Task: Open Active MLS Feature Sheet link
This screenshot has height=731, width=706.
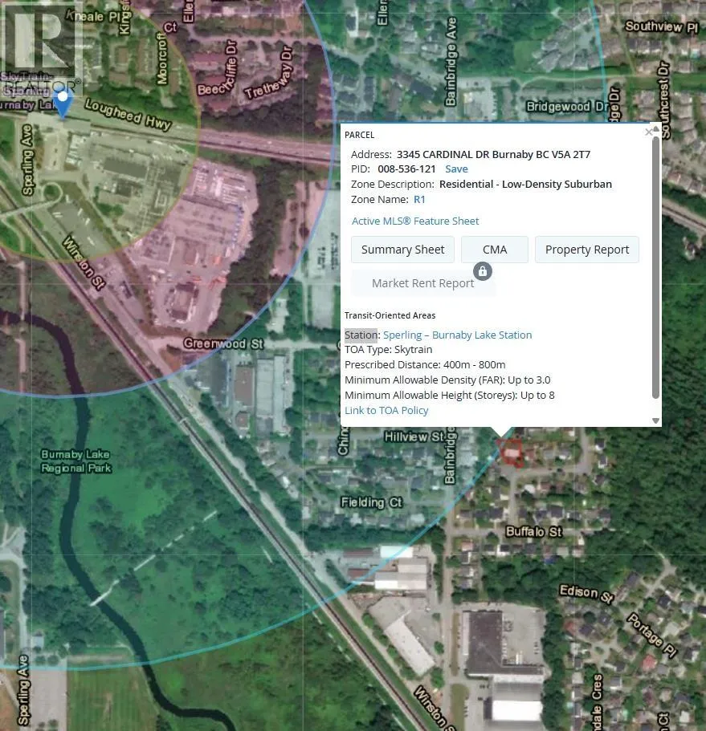Action: [415, 221]
